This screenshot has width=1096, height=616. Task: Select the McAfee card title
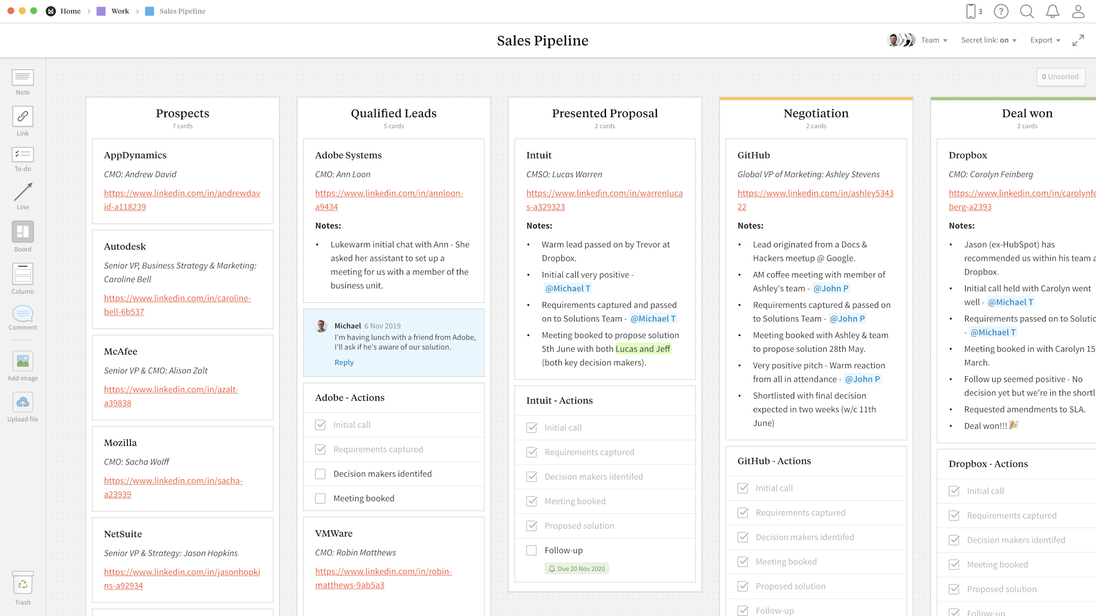point(120,351)
